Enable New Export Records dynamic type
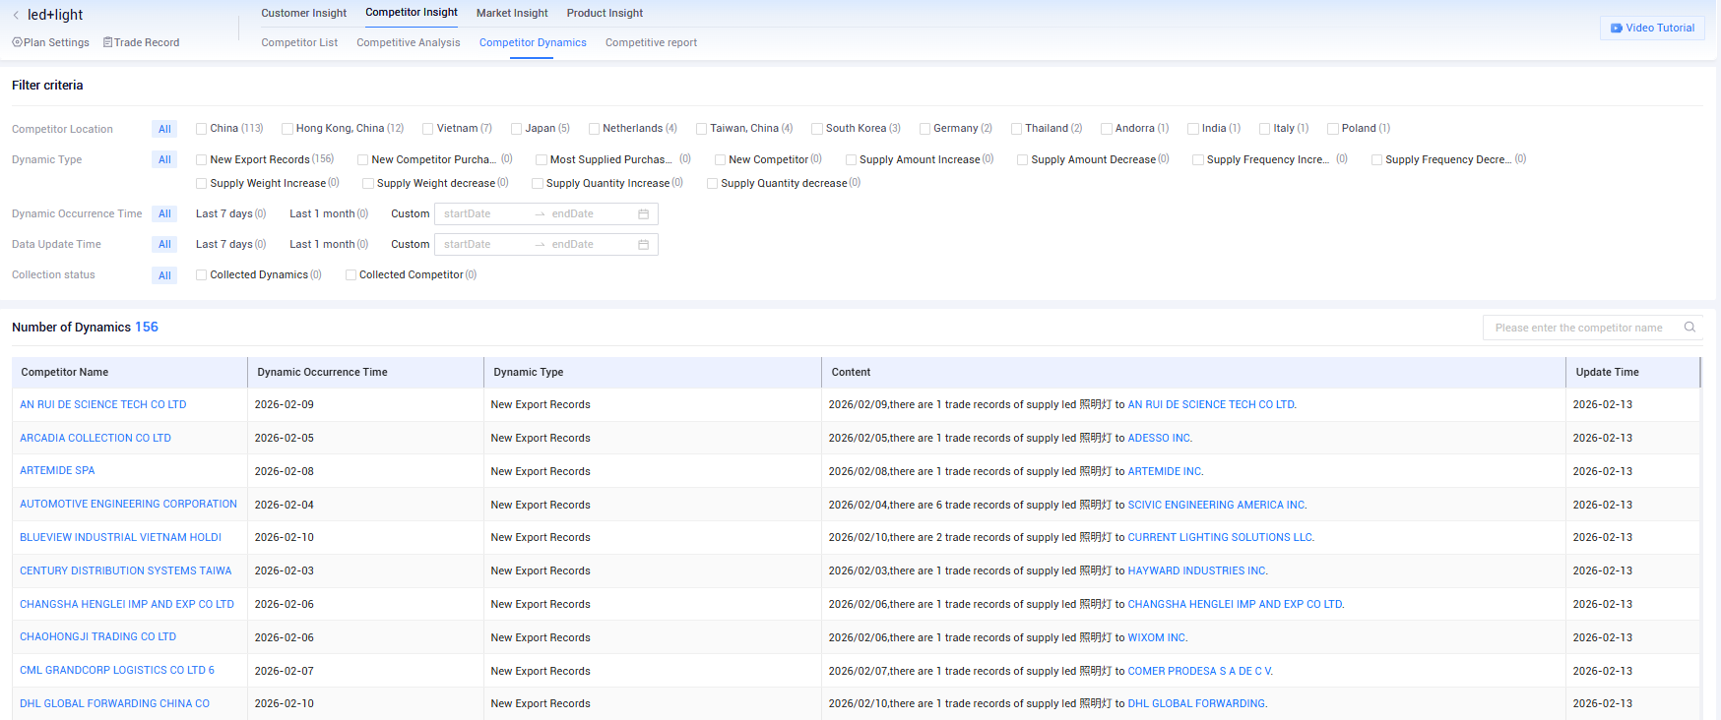Image resolution: width=1721 pixels, height=720 pixels. [201, 159]
